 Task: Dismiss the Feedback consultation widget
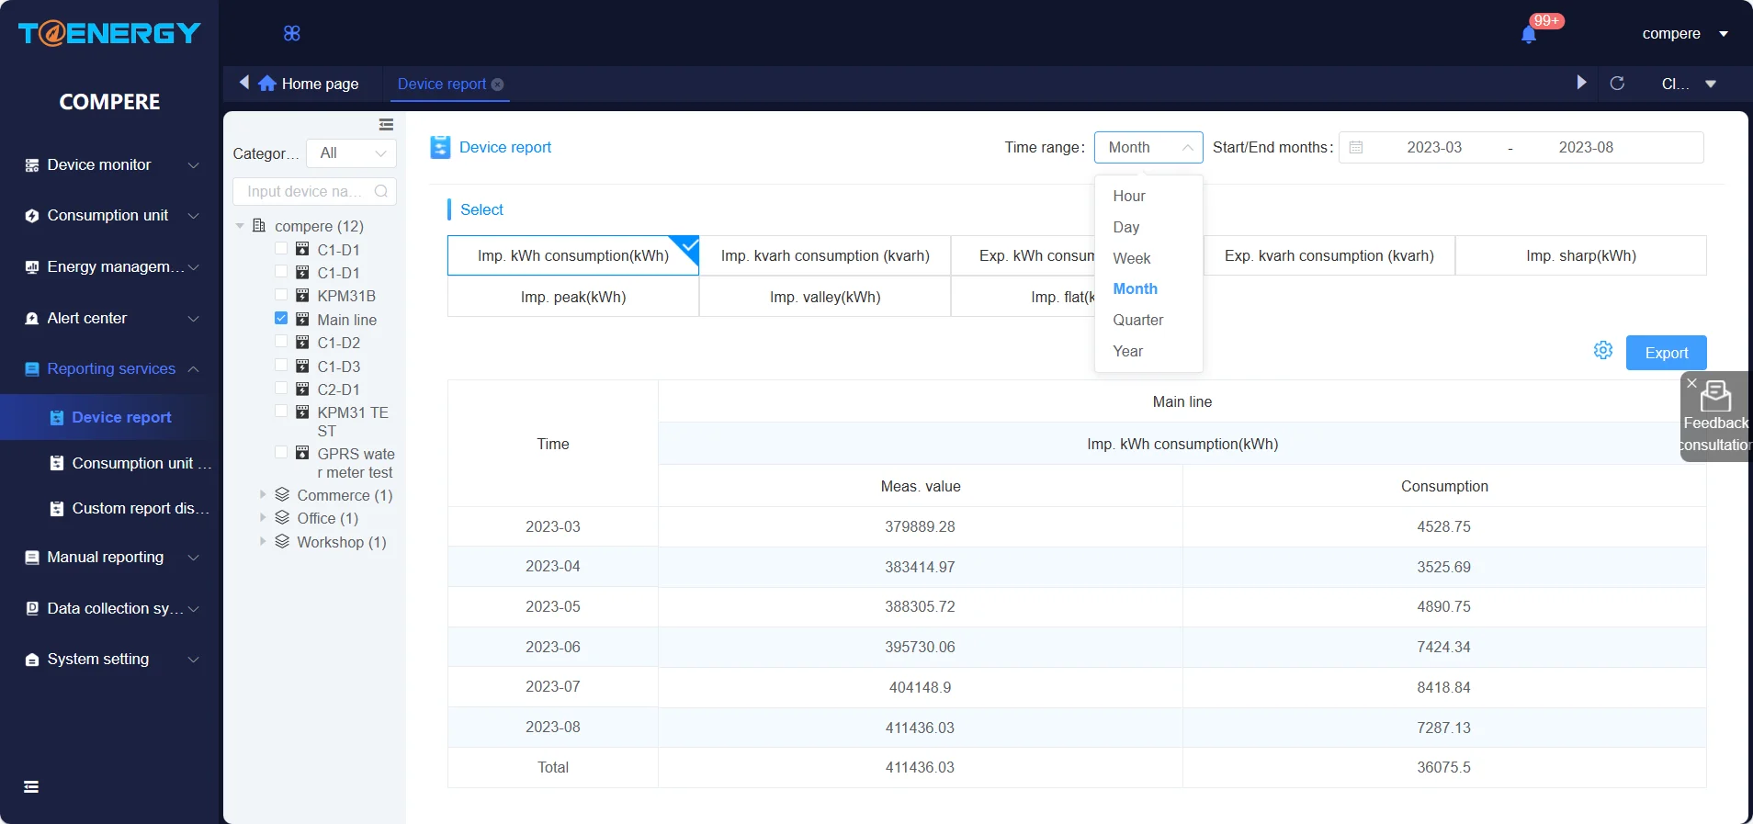tap(1691, 383)
